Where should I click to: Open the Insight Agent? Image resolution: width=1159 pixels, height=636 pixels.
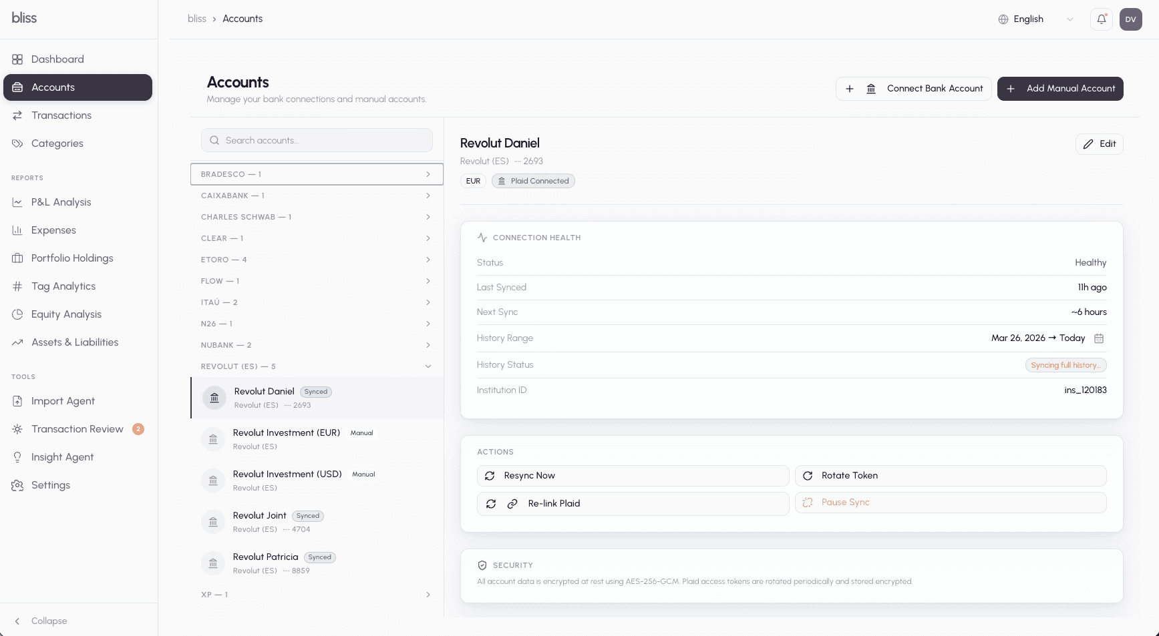[x=61, y=456]
